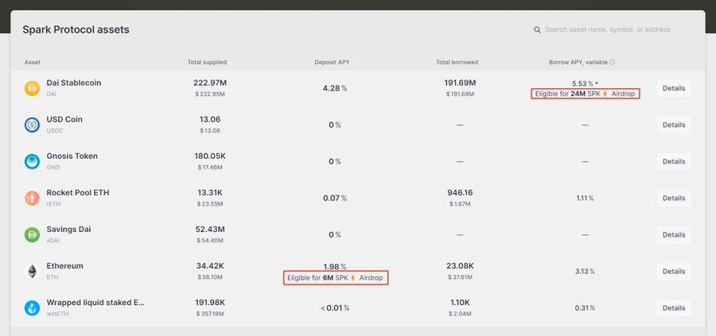Click the Dai Stablecoin token icon

point(32,88)
